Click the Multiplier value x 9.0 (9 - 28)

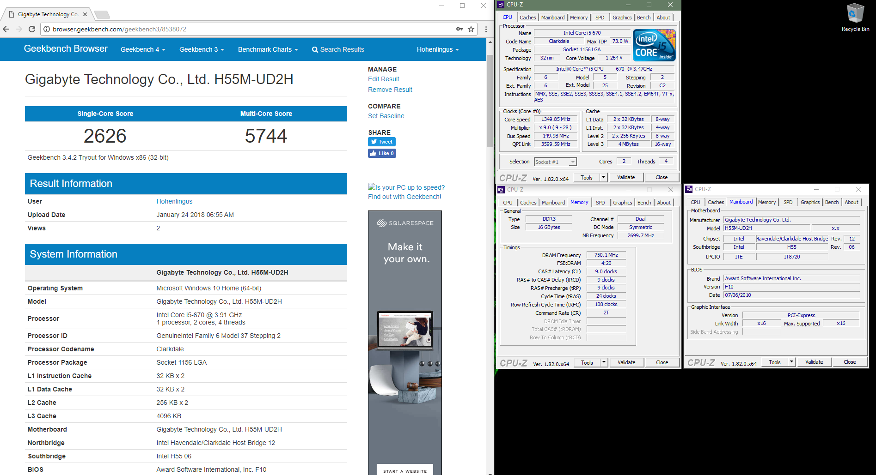click(x=556, y=127)
